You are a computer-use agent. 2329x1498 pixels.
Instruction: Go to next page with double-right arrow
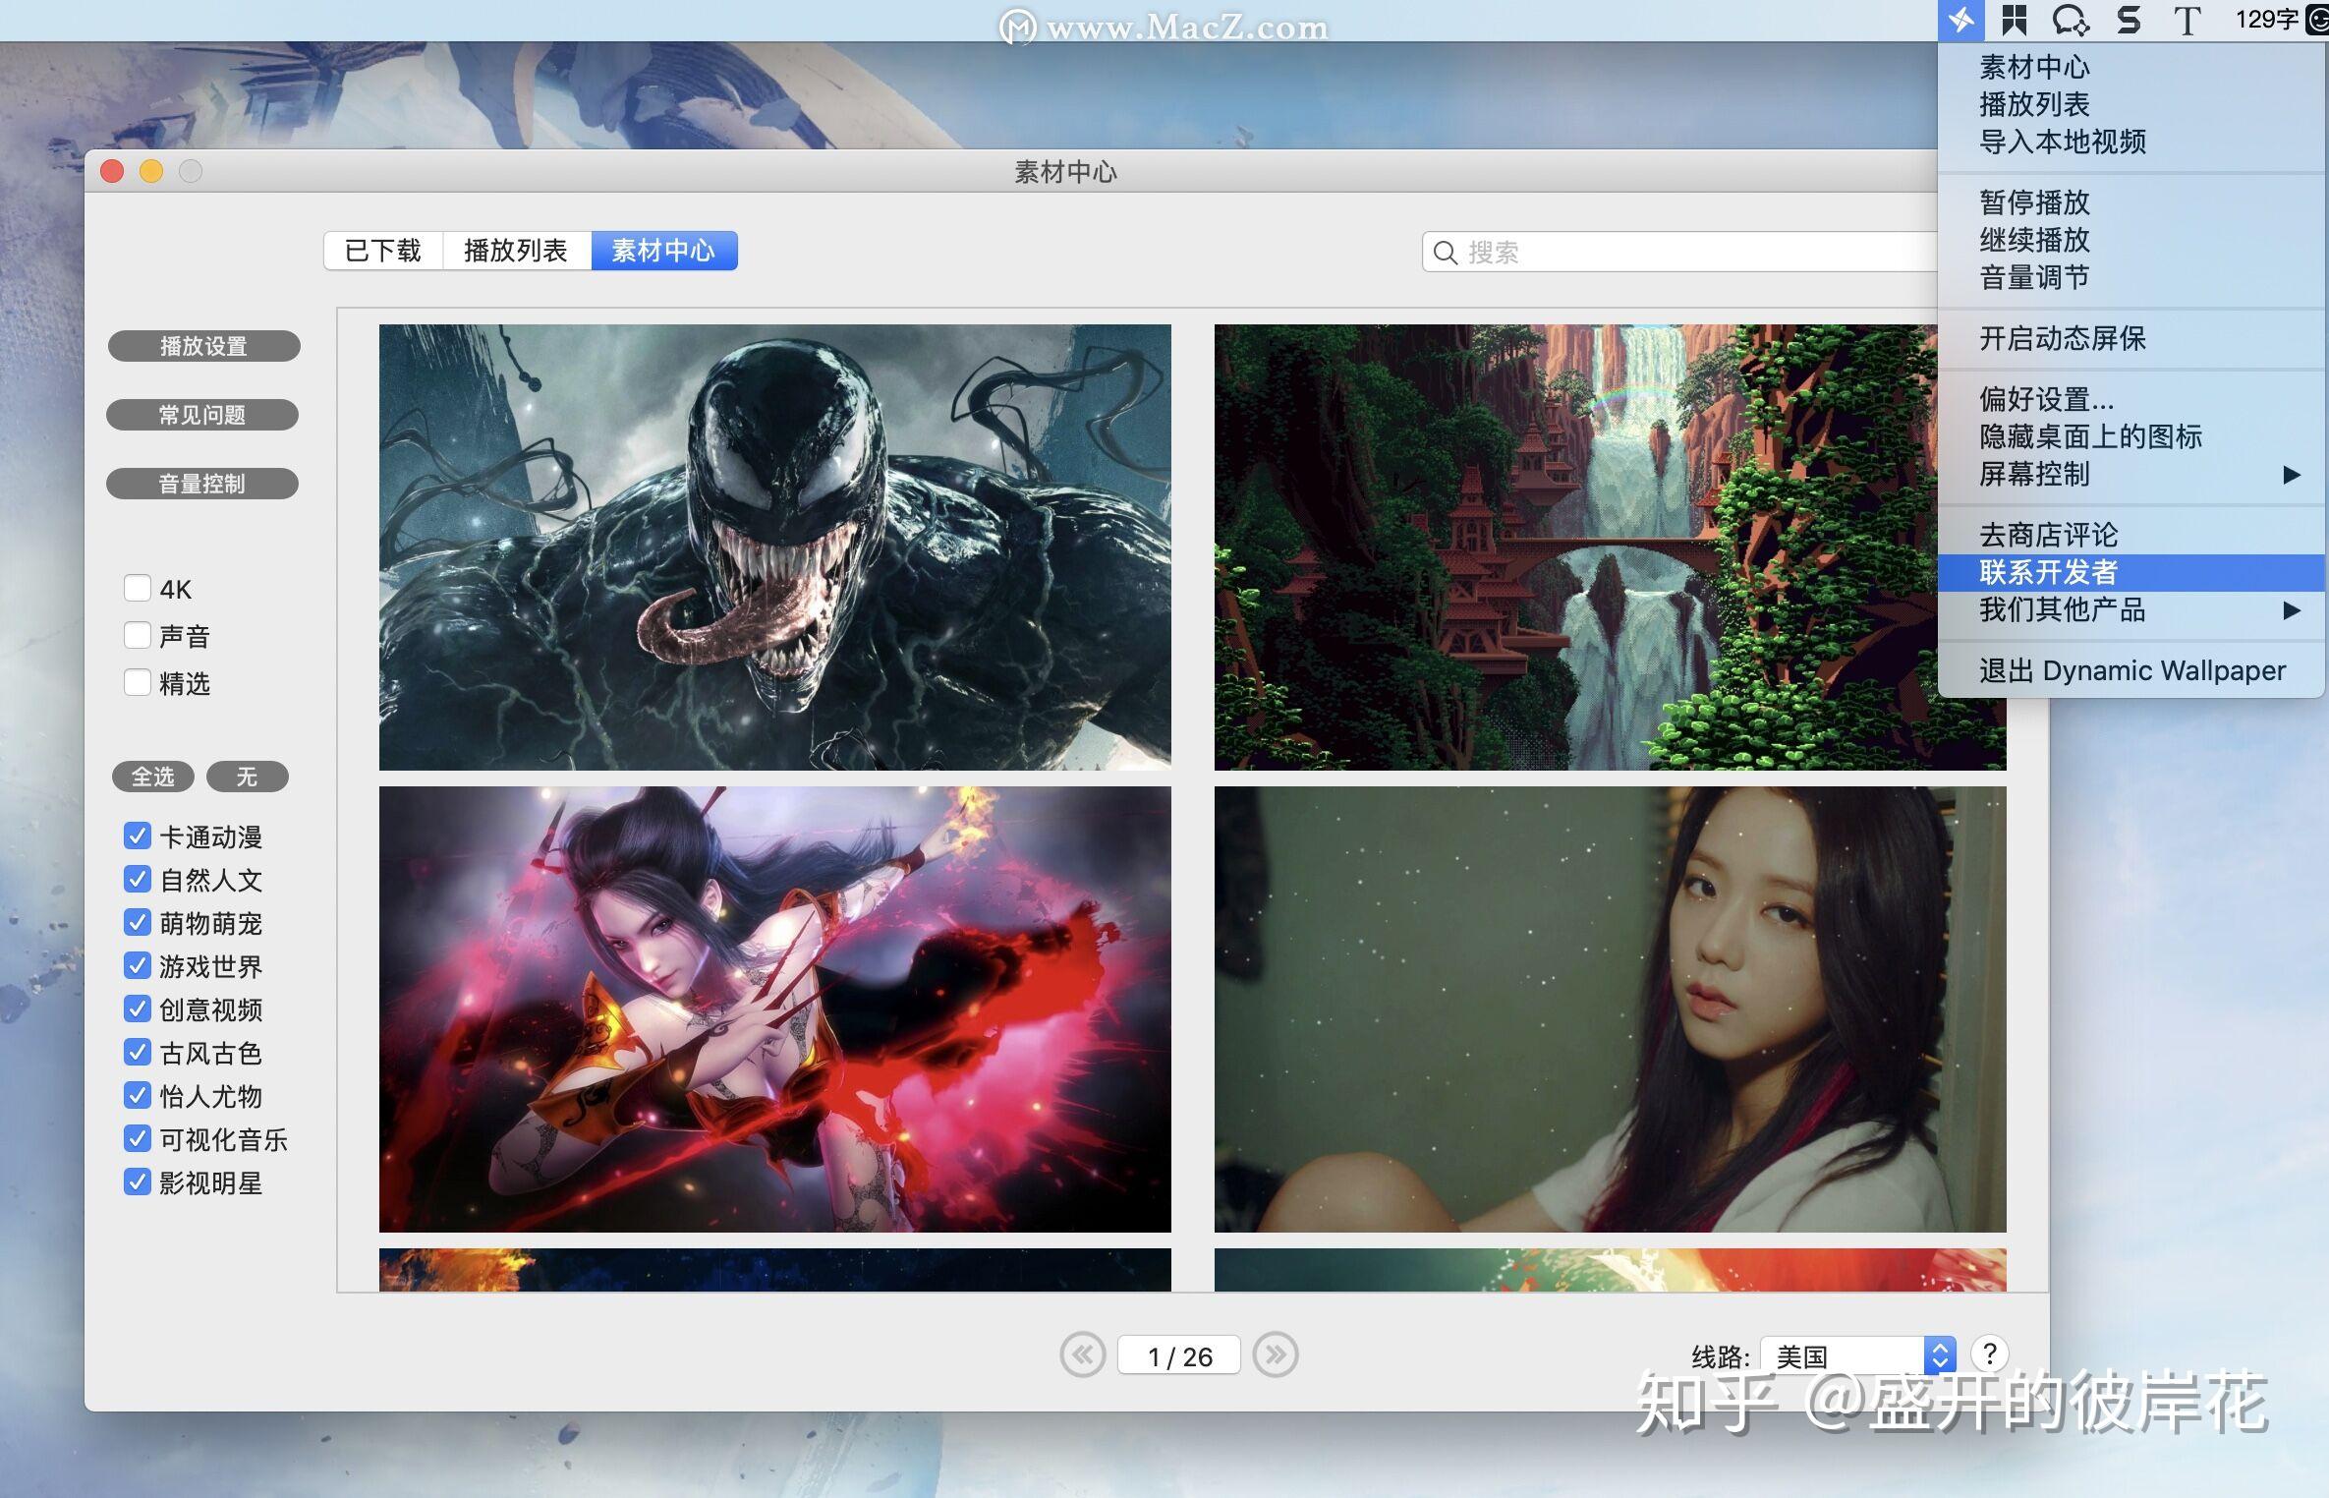pyautogui.click(x=1276, y=1355)
